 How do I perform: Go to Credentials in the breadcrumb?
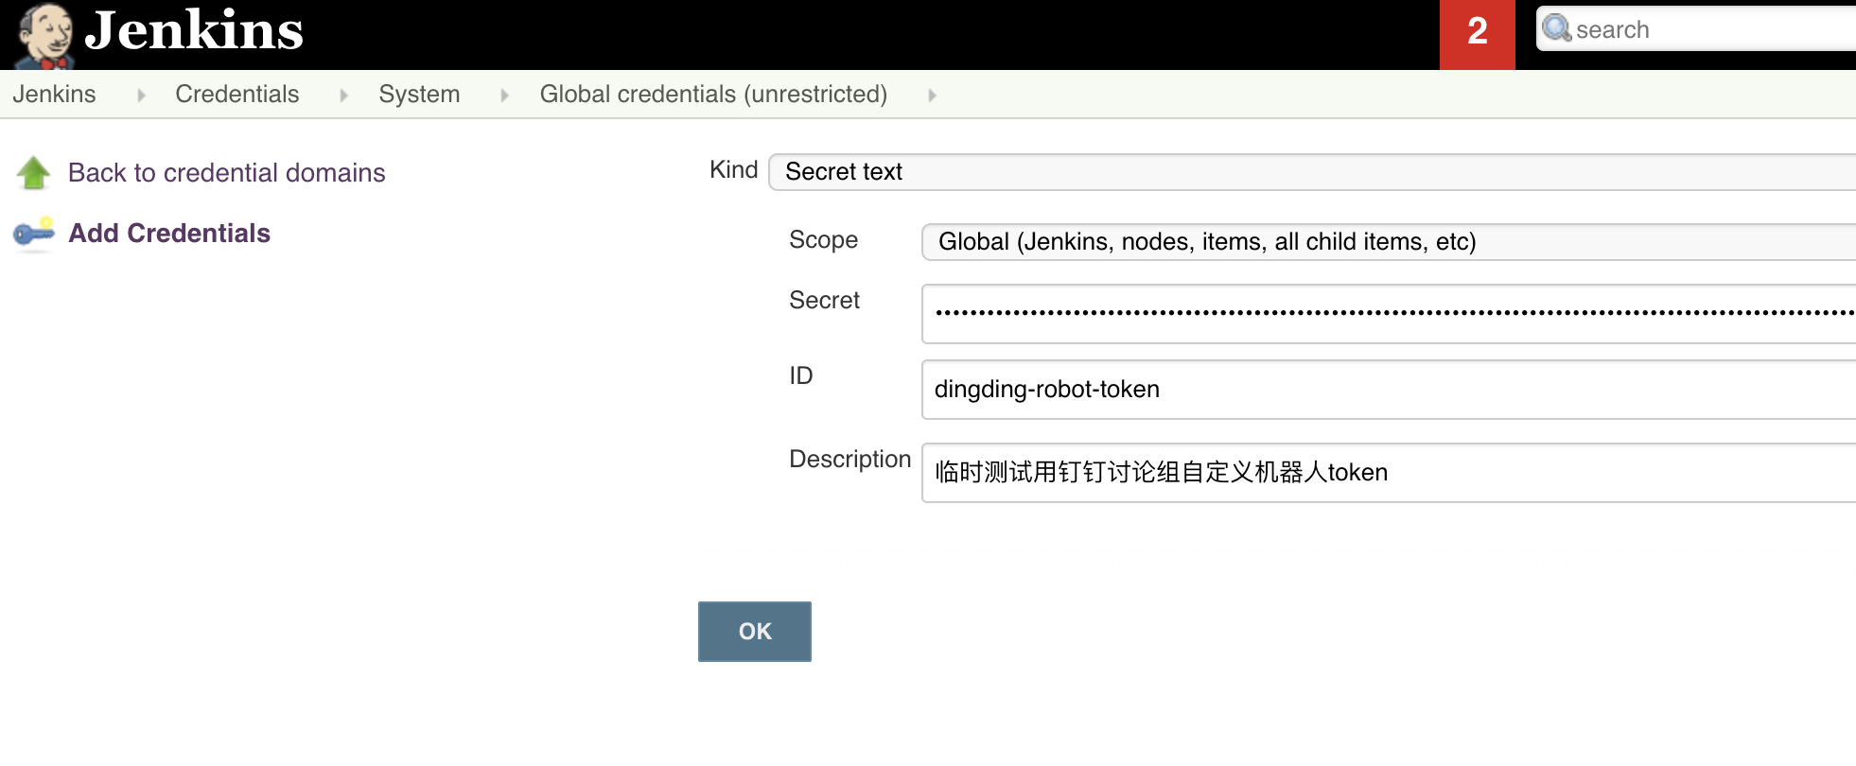(x=236, y=95)
